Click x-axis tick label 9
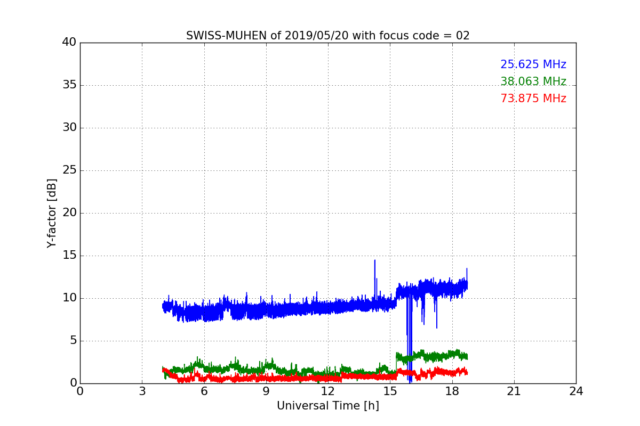Viewport: 640px width, 426px height. coord(266,391)
